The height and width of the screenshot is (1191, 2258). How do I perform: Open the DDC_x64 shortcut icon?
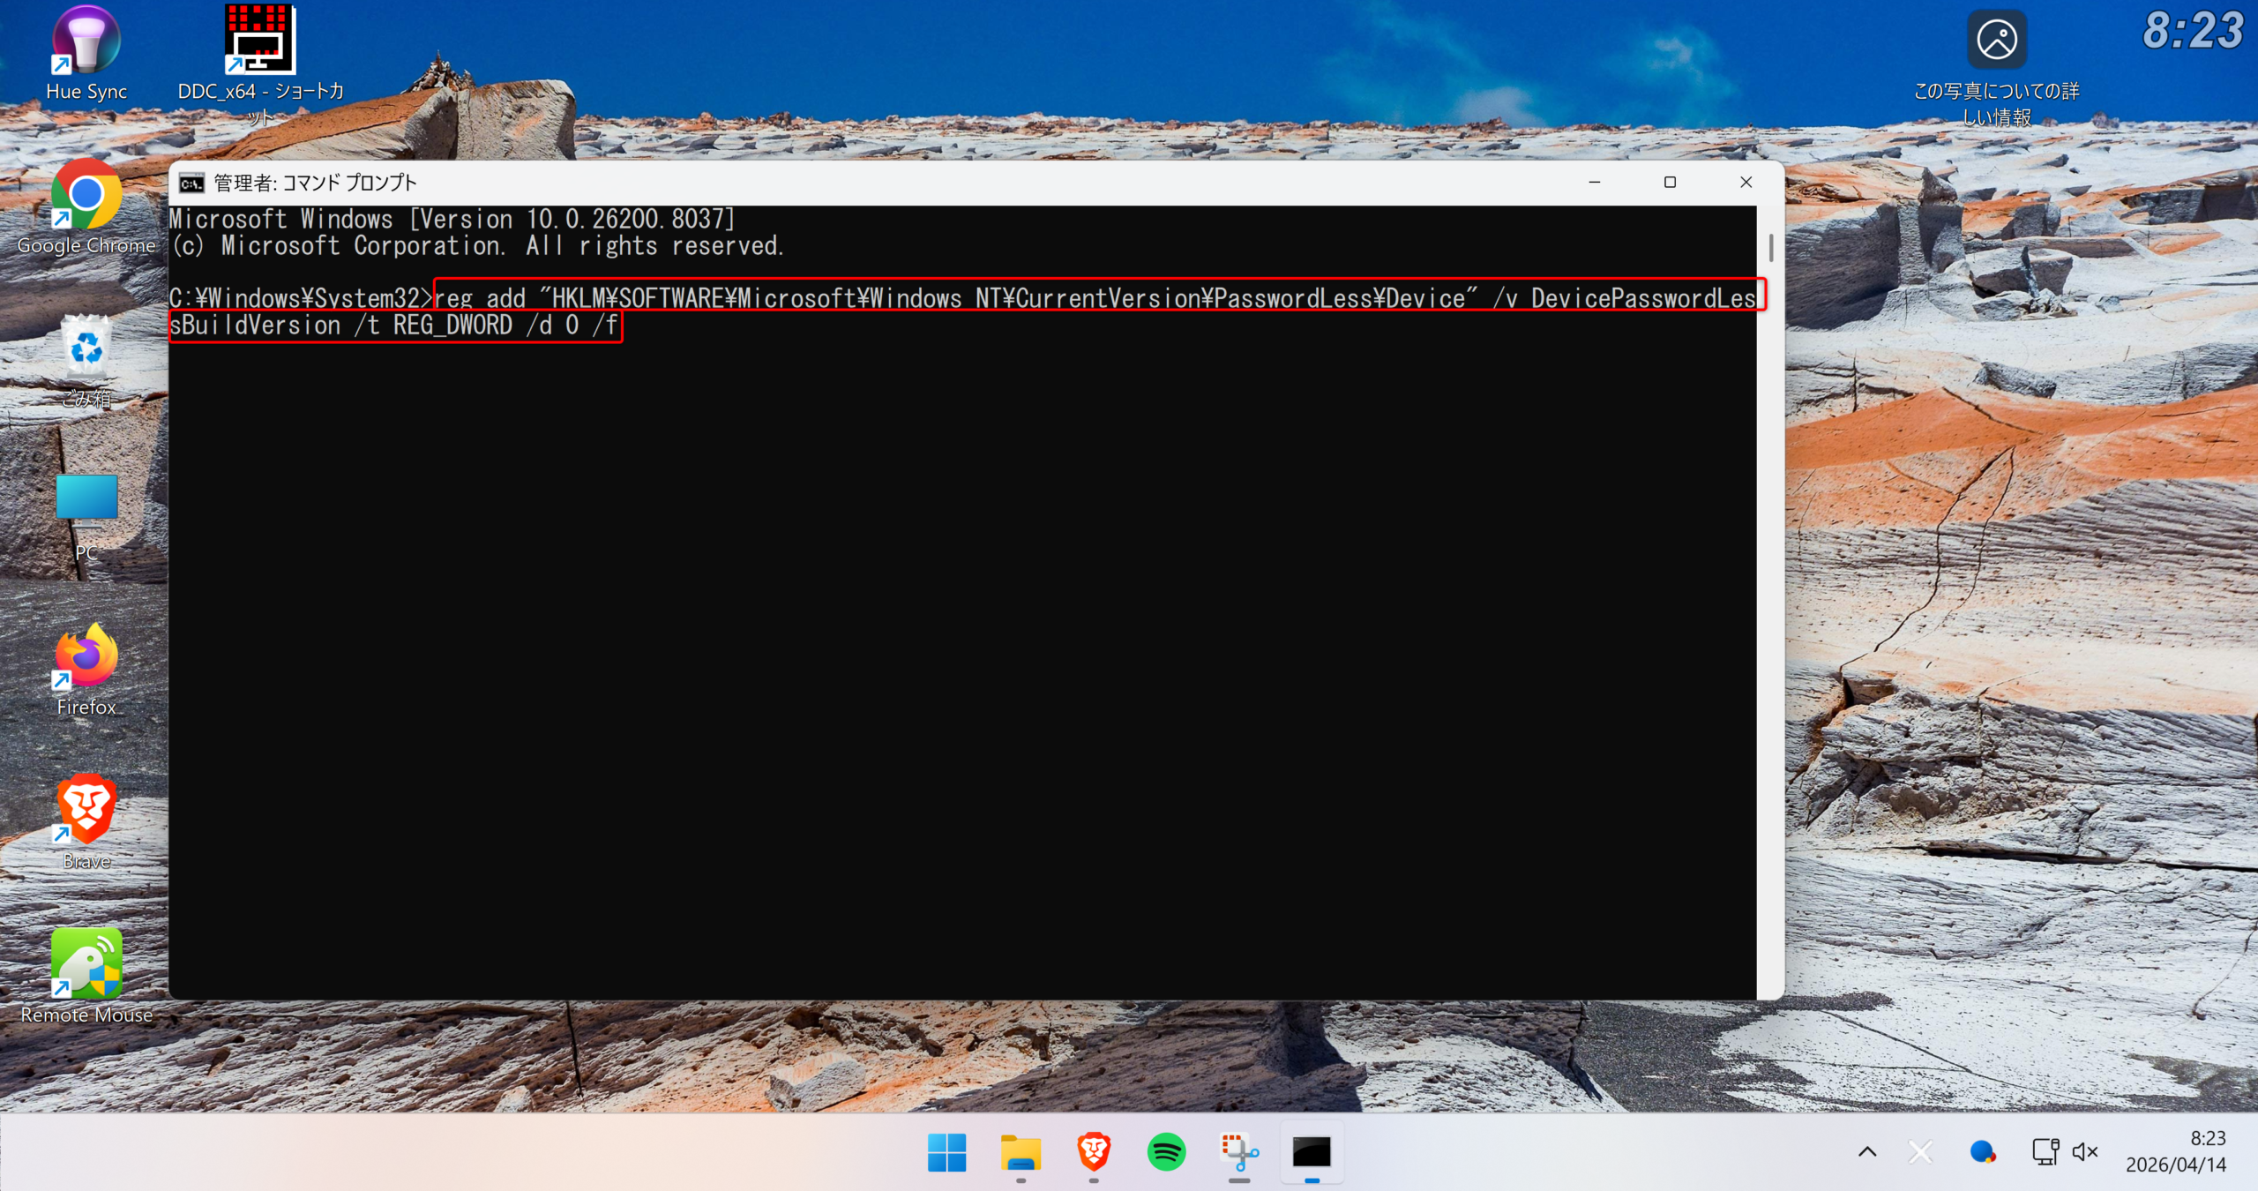[259, 41]
